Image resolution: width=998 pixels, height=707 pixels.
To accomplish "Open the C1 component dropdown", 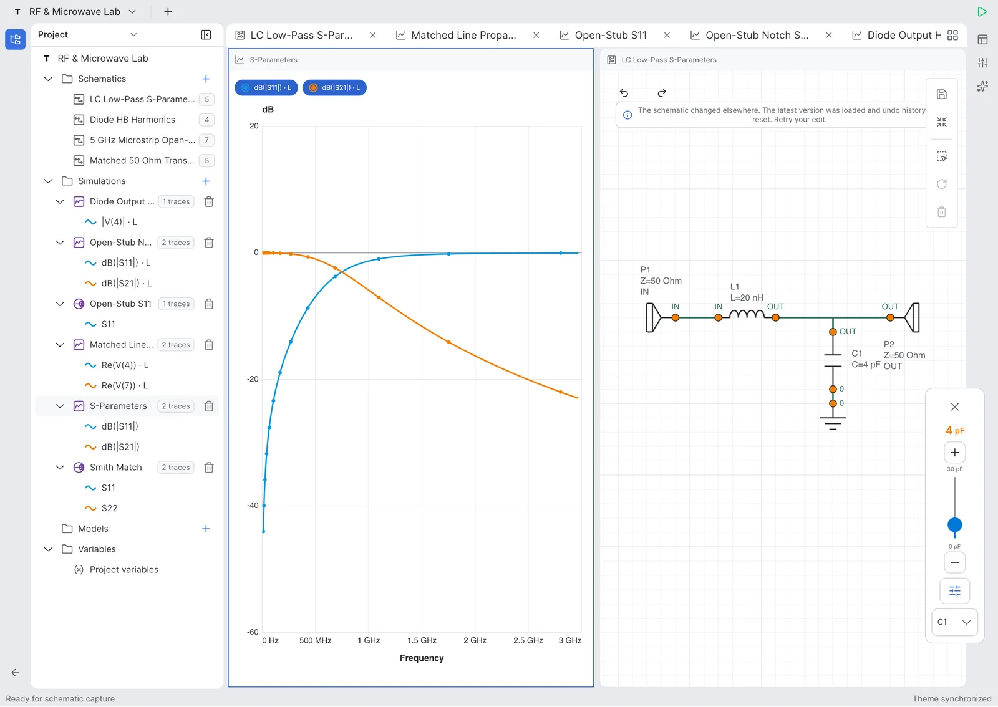I will [954, 622].
